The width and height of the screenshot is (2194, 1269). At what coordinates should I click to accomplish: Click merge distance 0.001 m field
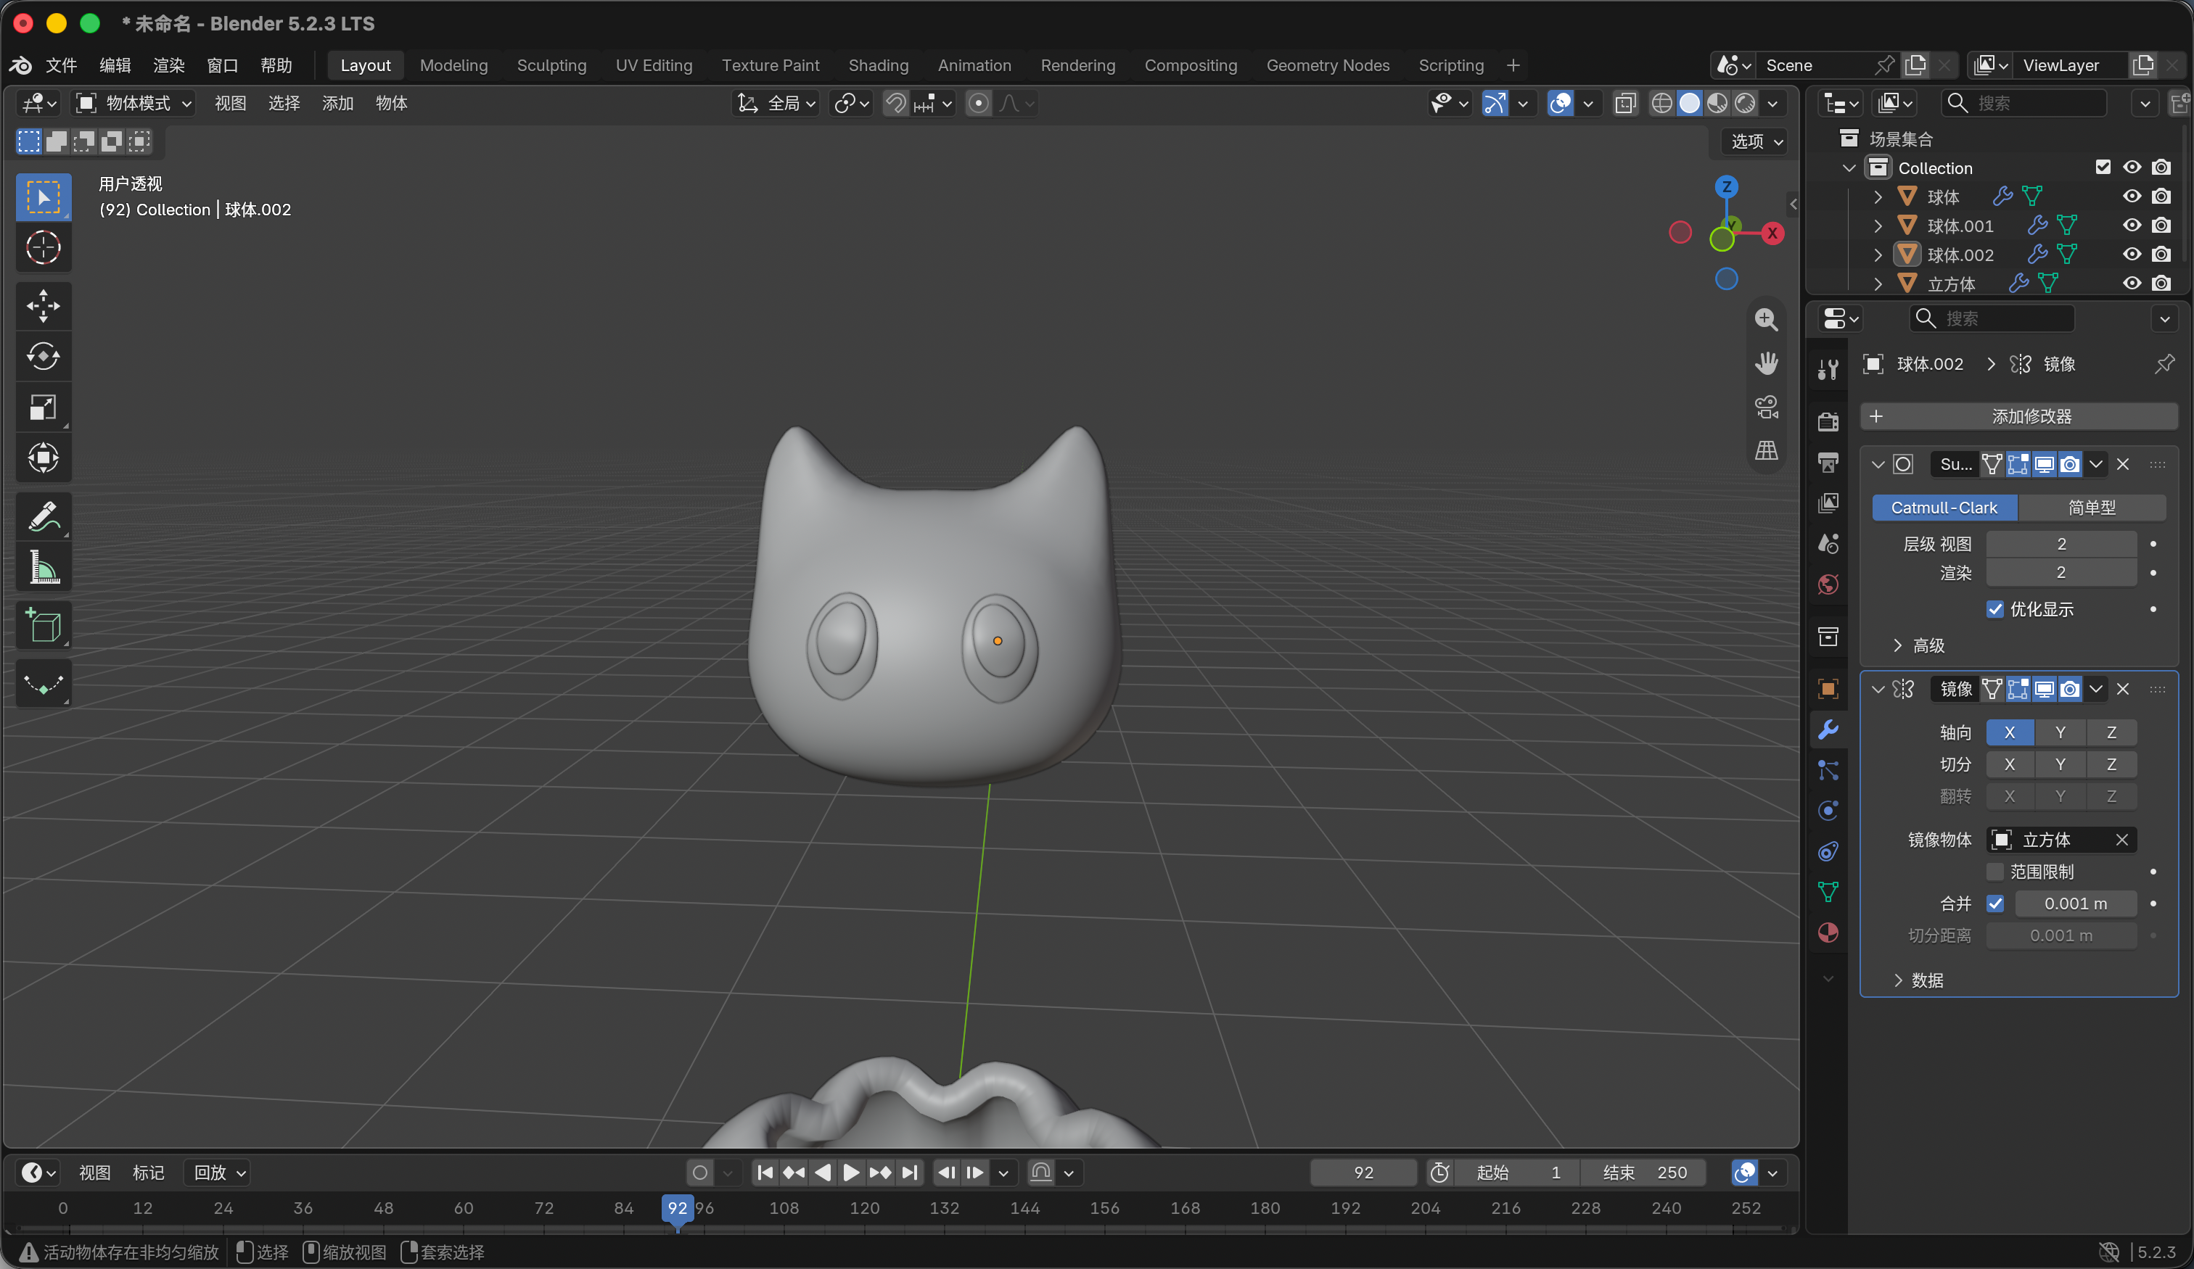(x=2075, y=904)
